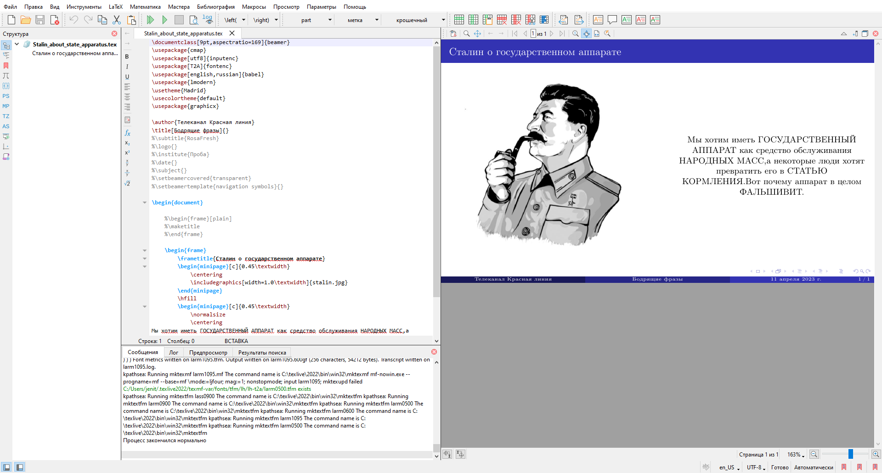The width and height of the screenshot is (882, 473).
Task: Click the PDF viewer Fit to Width icon
Action: (597, 34)
